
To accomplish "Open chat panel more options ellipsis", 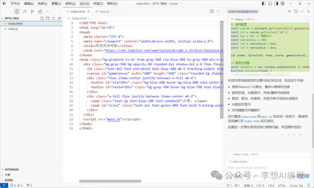I will (302, 11).
